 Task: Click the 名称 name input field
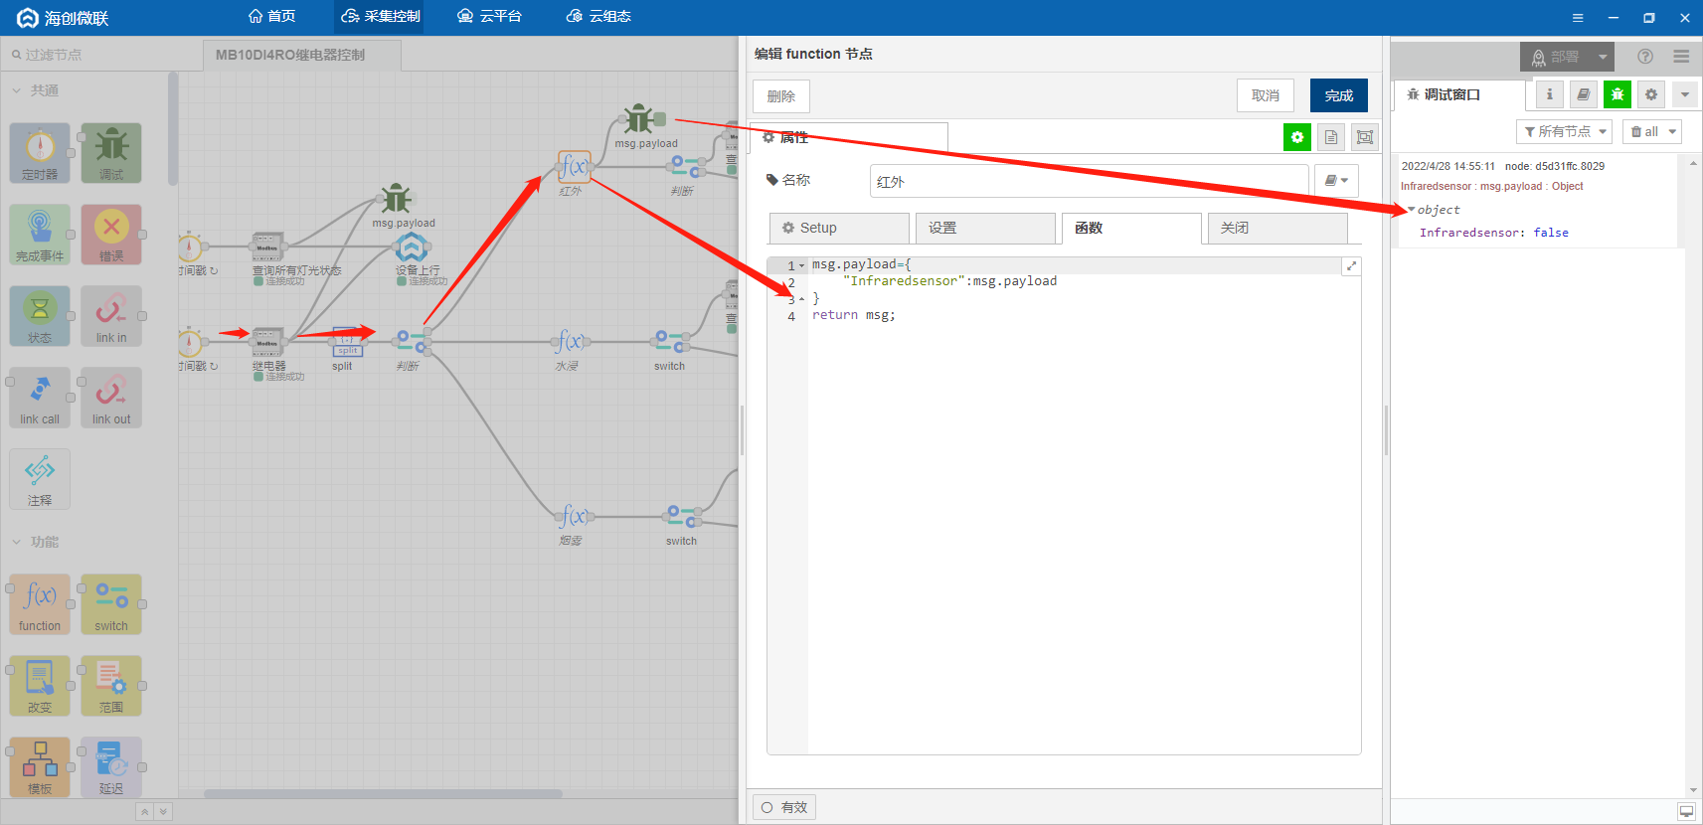pyautogui.click(x=1089, y=181)
